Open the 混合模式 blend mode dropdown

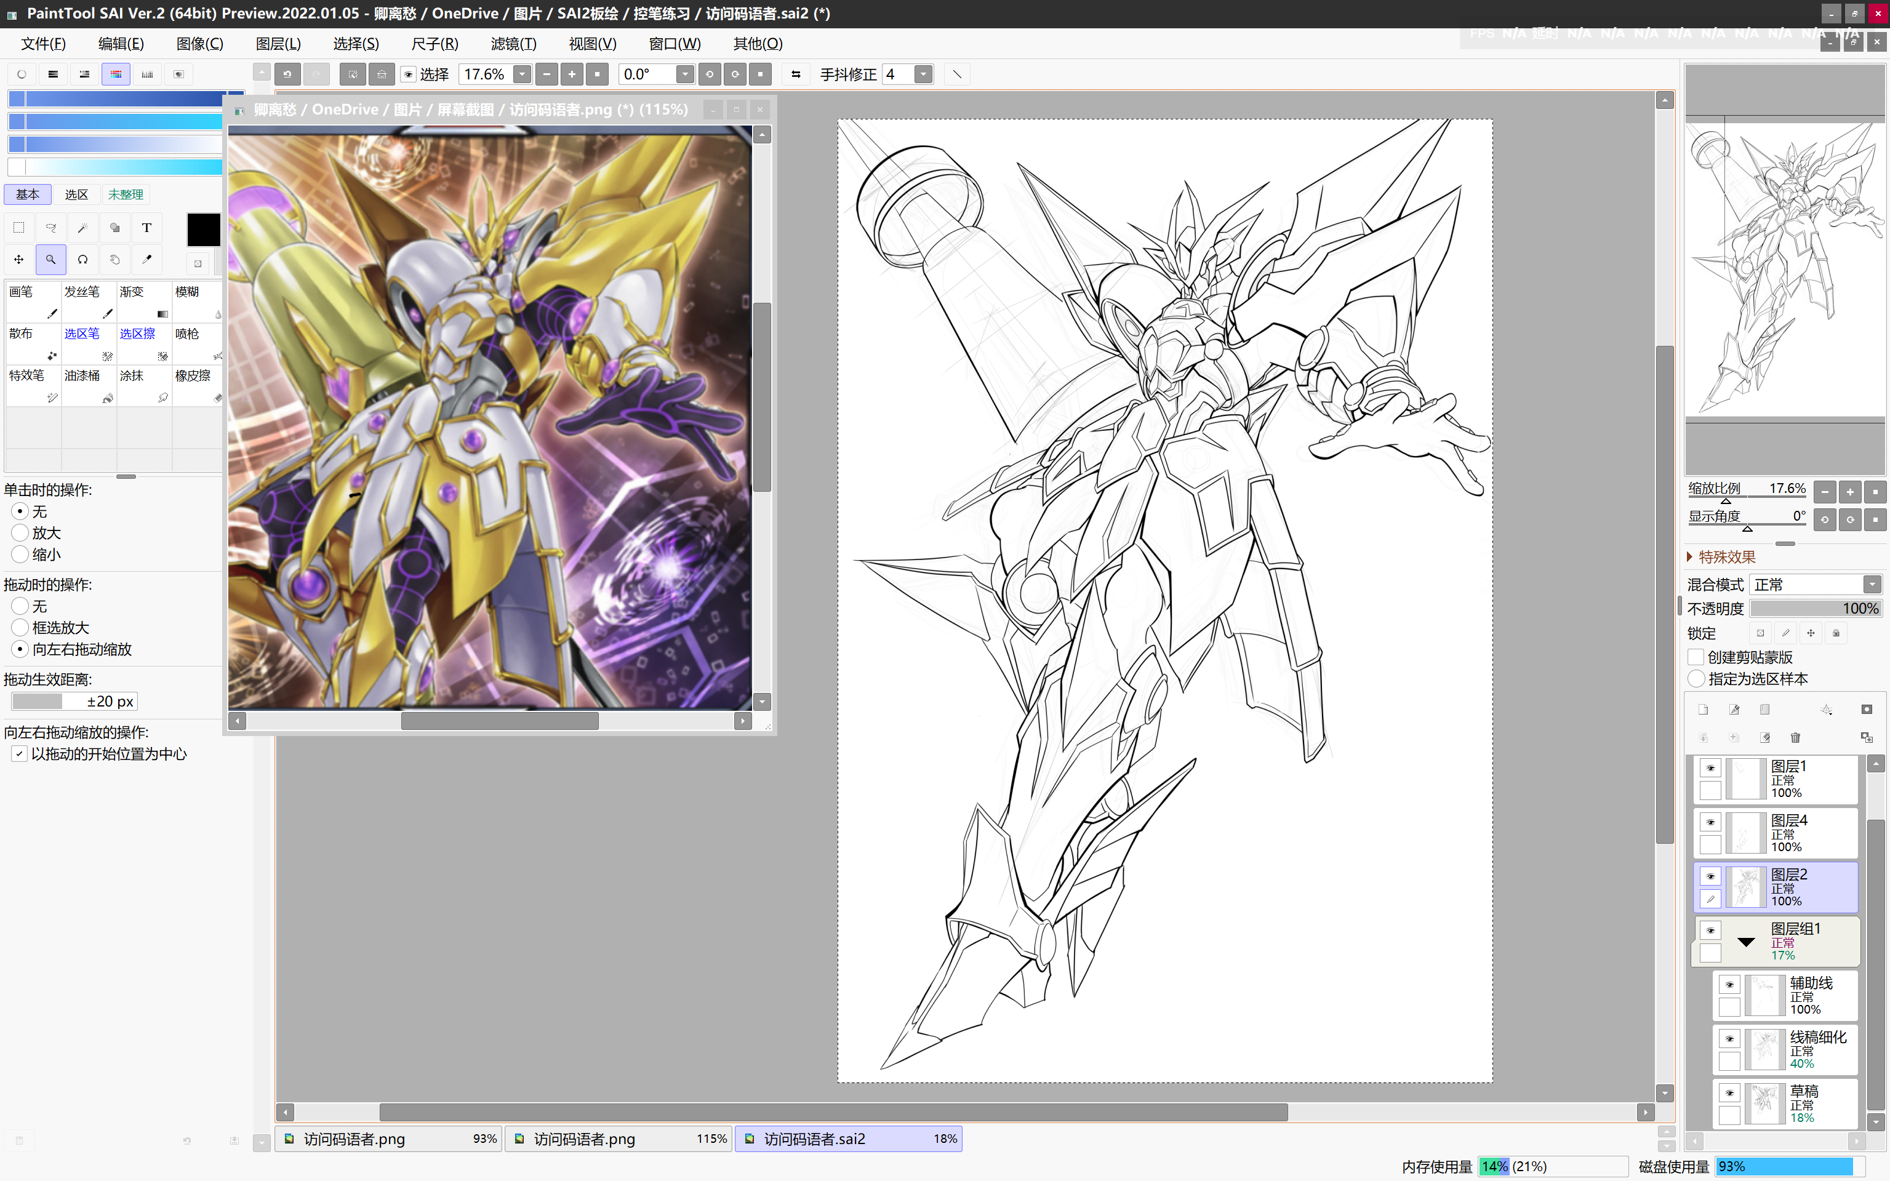click(x=1872, y=584)
